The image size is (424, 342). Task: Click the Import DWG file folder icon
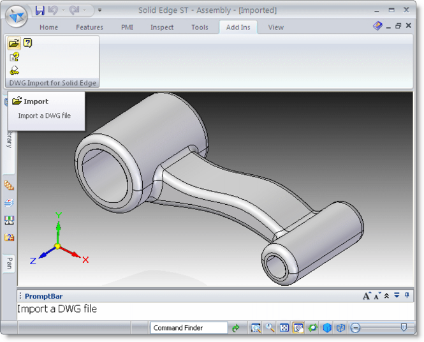14,43
